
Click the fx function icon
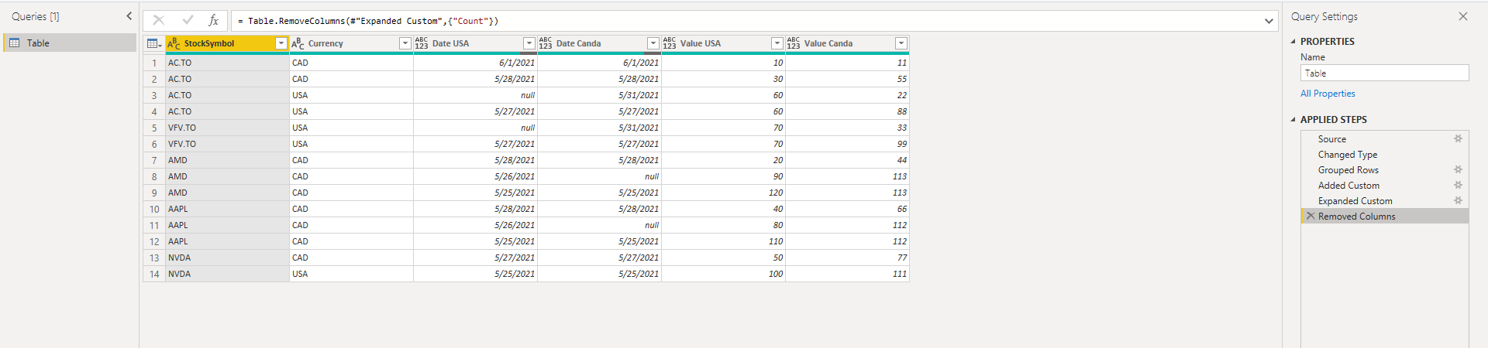click(x=214, y=21)
